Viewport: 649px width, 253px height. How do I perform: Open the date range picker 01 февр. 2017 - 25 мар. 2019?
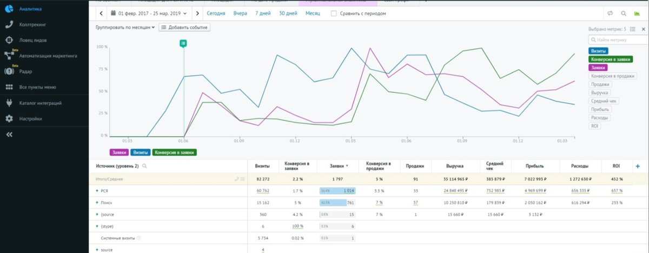tap(149, 13)
